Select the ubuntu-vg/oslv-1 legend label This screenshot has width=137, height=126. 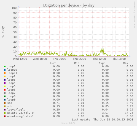pyautogui.click(x=20, y=116)
